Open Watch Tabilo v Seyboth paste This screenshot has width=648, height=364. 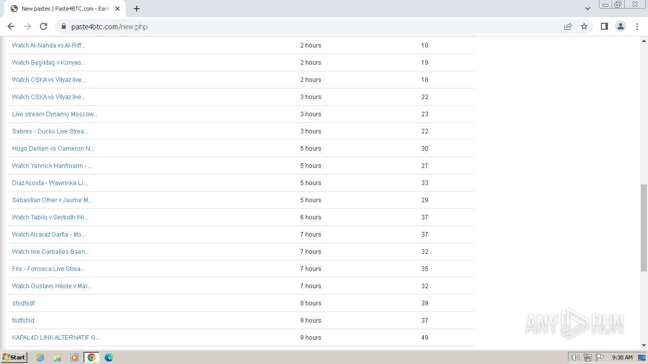(x=50, y=217)
